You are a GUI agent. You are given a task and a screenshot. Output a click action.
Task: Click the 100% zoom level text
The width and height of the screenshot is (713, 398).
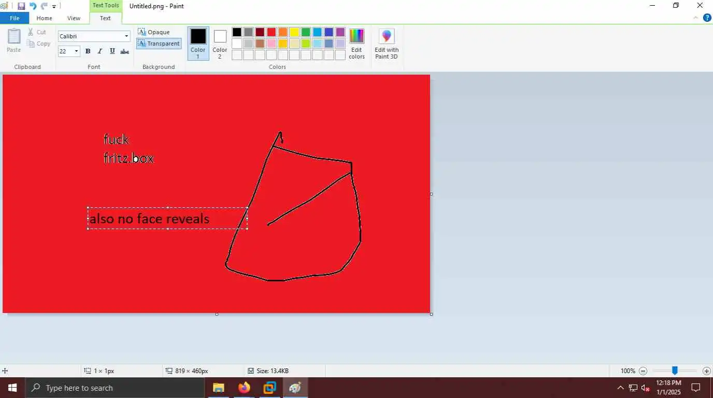pos(628,371)
